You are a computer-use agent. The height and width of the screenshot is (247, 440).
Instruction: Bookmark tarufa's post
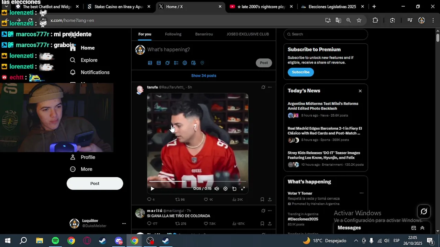[x=262, y=199]
